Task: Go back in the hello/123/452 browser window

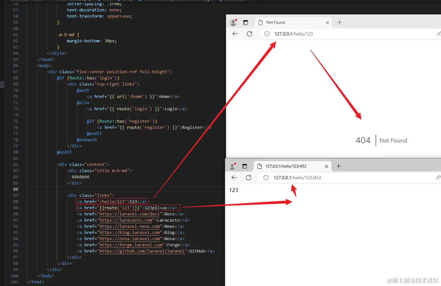Action: pyautogui.click(x=234, y=178)
